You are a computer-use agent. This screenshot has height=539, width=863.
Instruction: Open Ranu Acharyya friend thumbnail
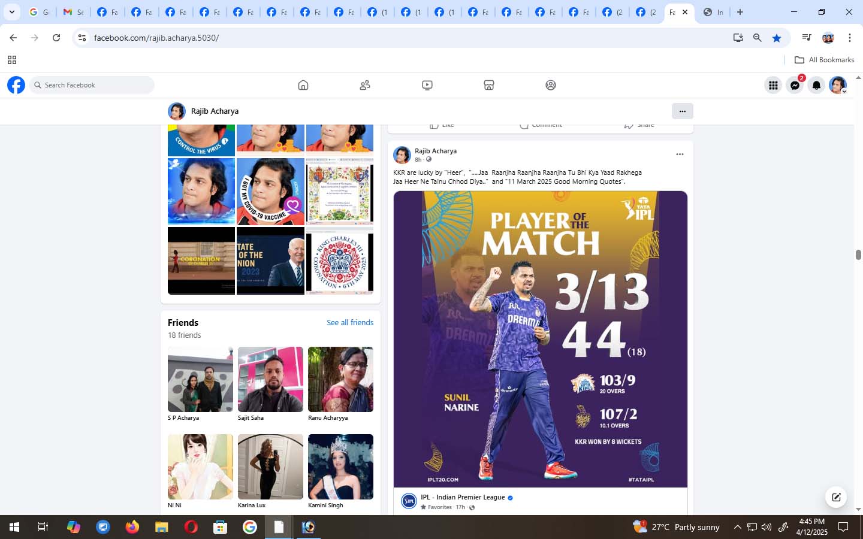point(340,379)
